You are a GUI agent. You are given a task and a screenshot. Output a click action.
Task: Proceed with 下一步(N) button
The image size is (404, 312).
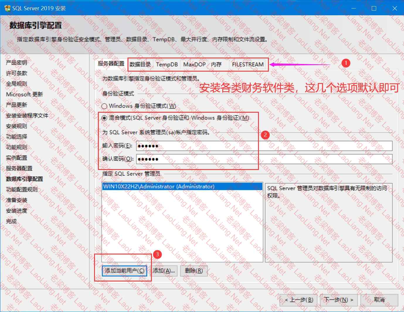339,300
